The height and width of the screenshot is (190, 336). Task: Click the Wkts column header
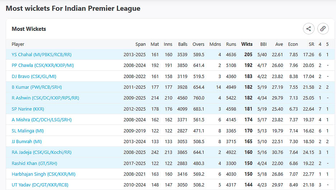click(x=247, y=44)
